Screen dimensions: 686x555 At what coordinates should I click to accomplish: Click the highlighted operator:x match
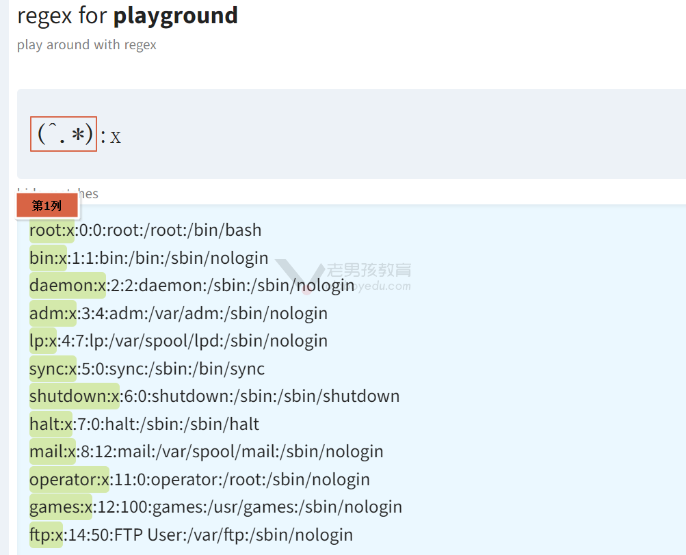pos(69,479)
